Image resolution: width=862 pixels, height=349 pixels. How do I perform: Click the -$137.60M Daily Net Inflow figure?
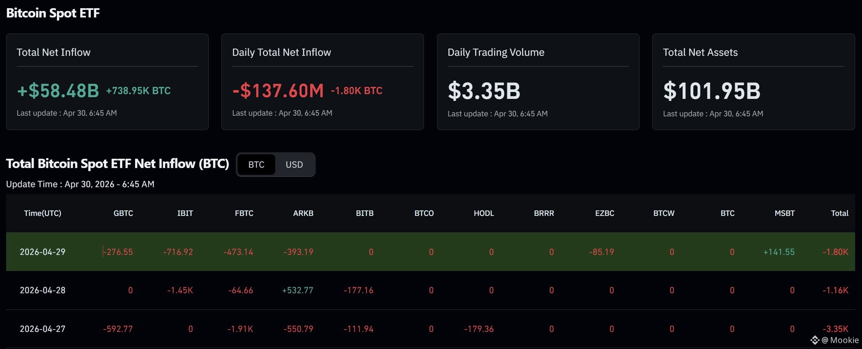click(278, 91)
